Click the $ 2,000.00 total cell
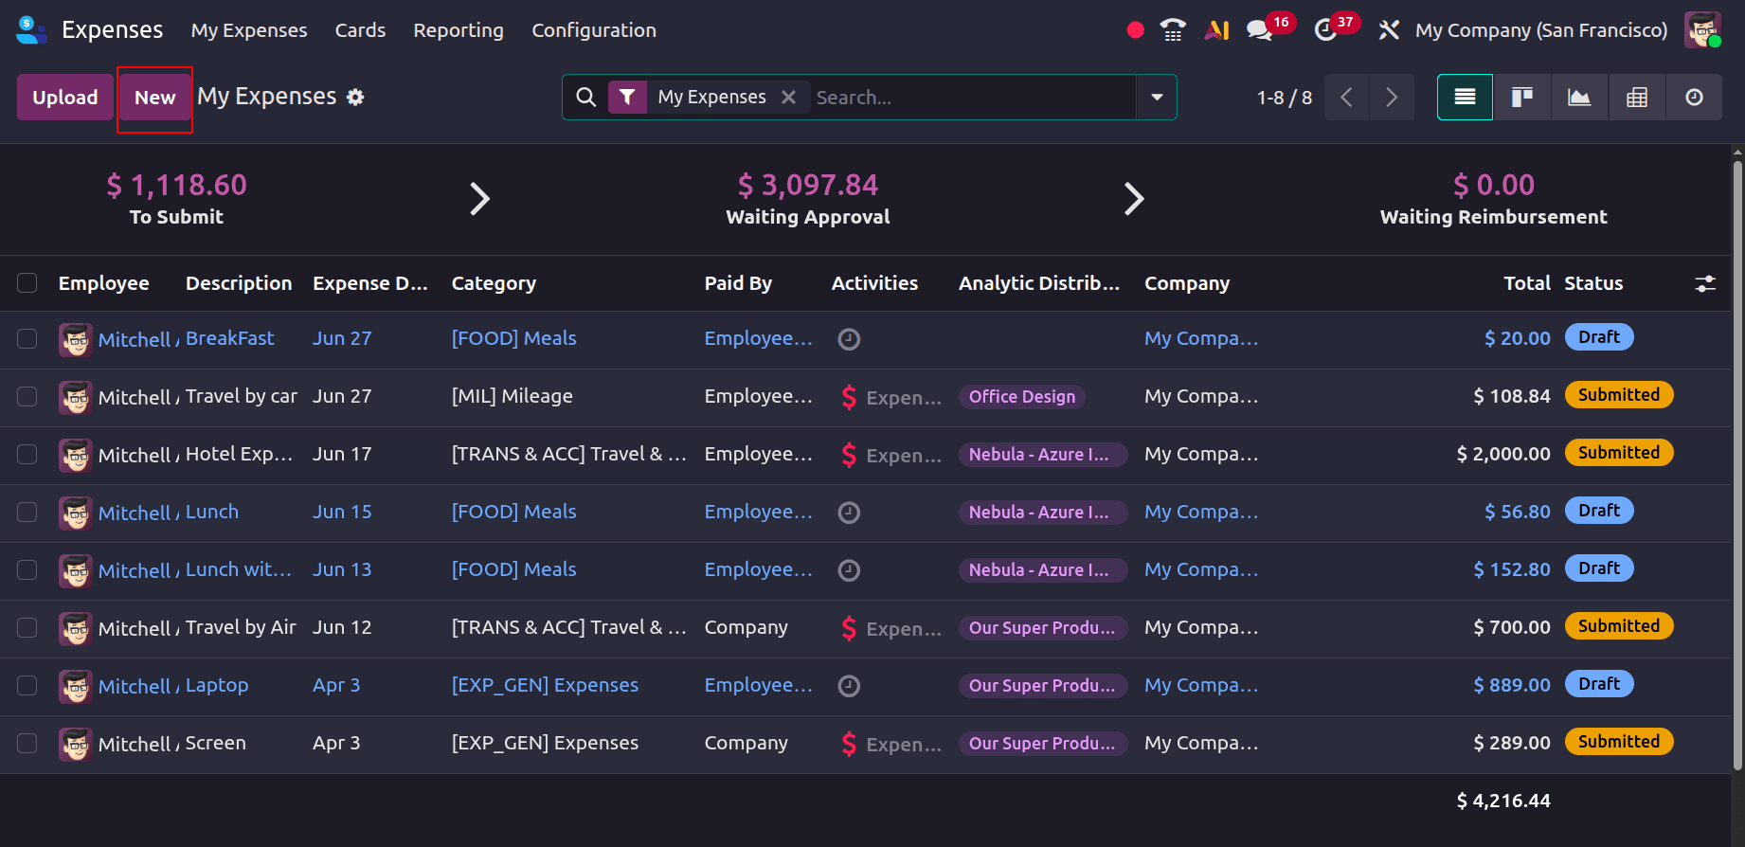1745x847 pixels. coord(1503,454)
